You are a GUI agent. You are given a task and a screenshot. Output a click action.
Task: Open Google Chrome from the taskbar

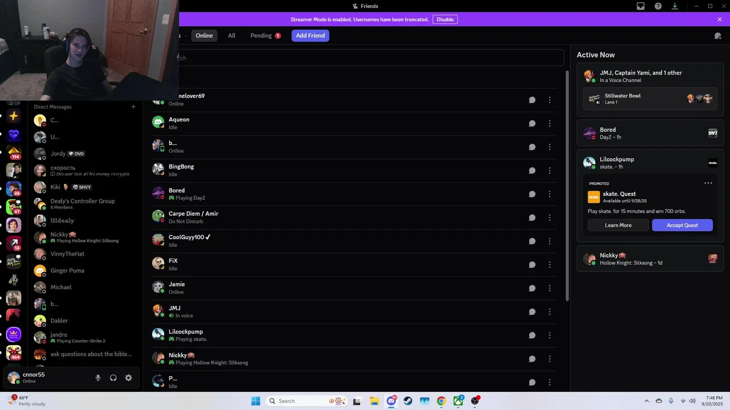441,401
